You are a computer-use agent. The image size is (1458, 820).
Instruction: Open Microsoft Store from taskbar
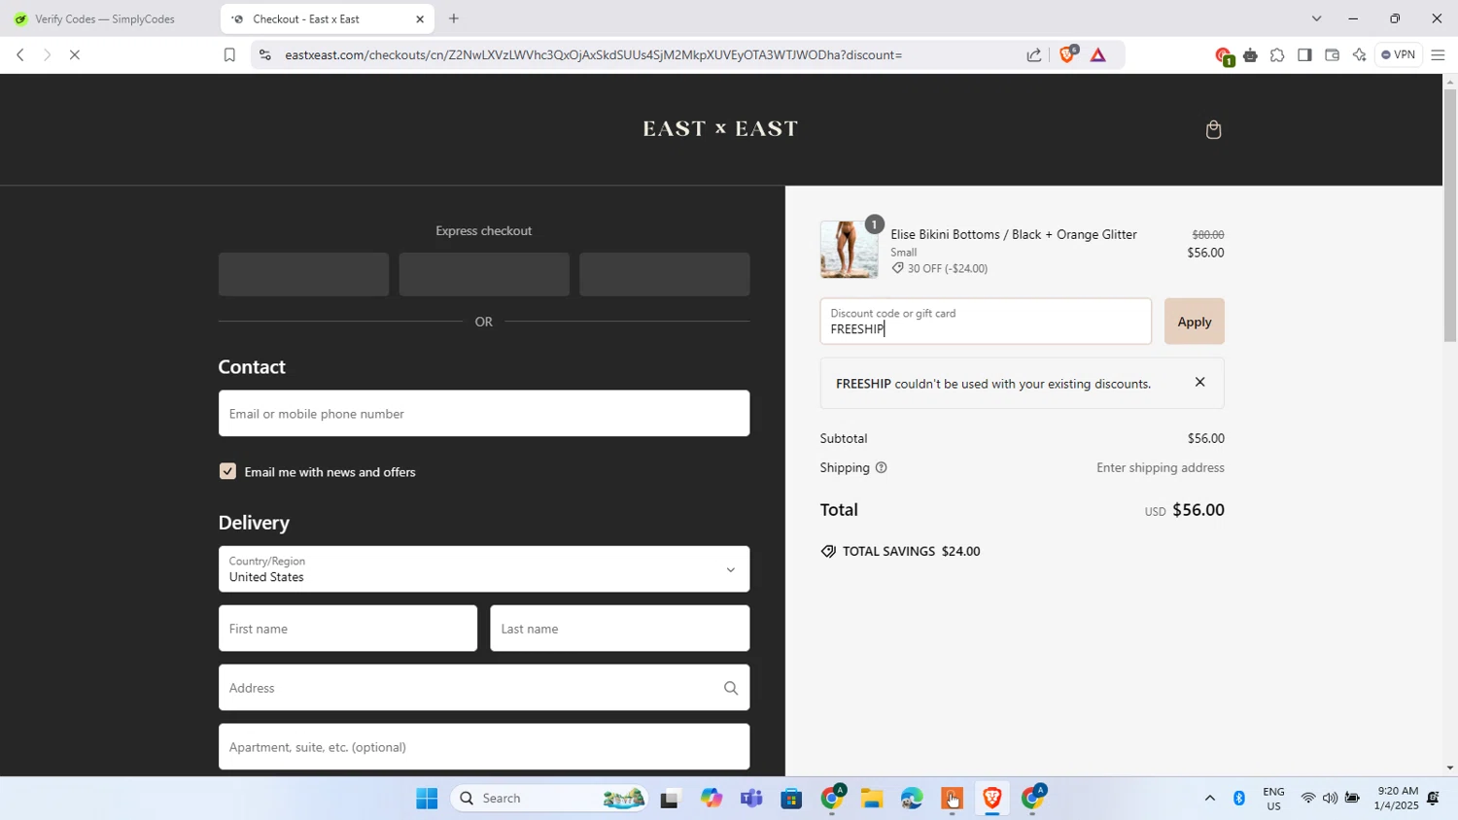pos(791,799)
